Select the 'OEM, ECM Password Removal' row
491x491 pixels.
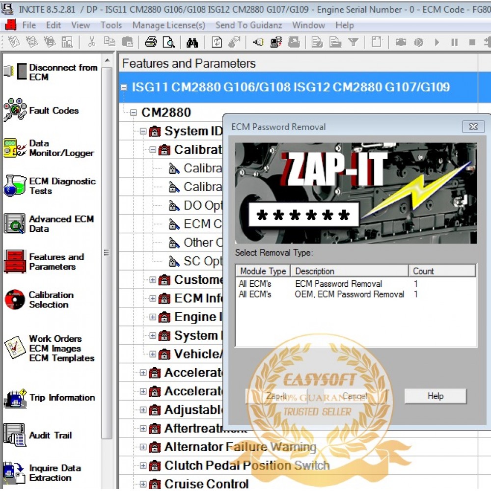coord(355,294)
